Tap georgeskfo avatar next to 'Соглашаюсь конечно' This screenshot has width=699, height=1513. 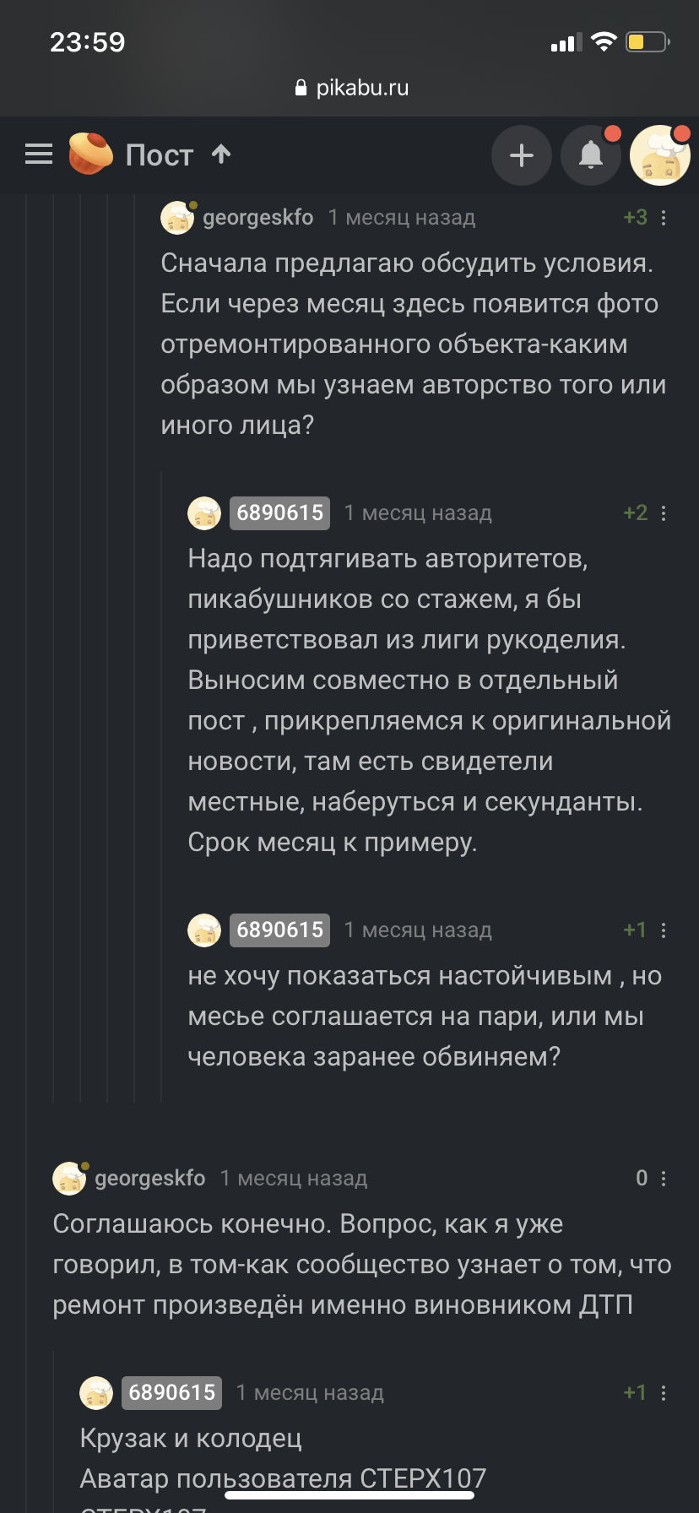point(69,1179)
